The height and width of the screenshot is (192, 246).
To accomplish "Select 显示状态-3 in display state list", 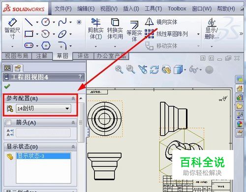I will 43,156.
